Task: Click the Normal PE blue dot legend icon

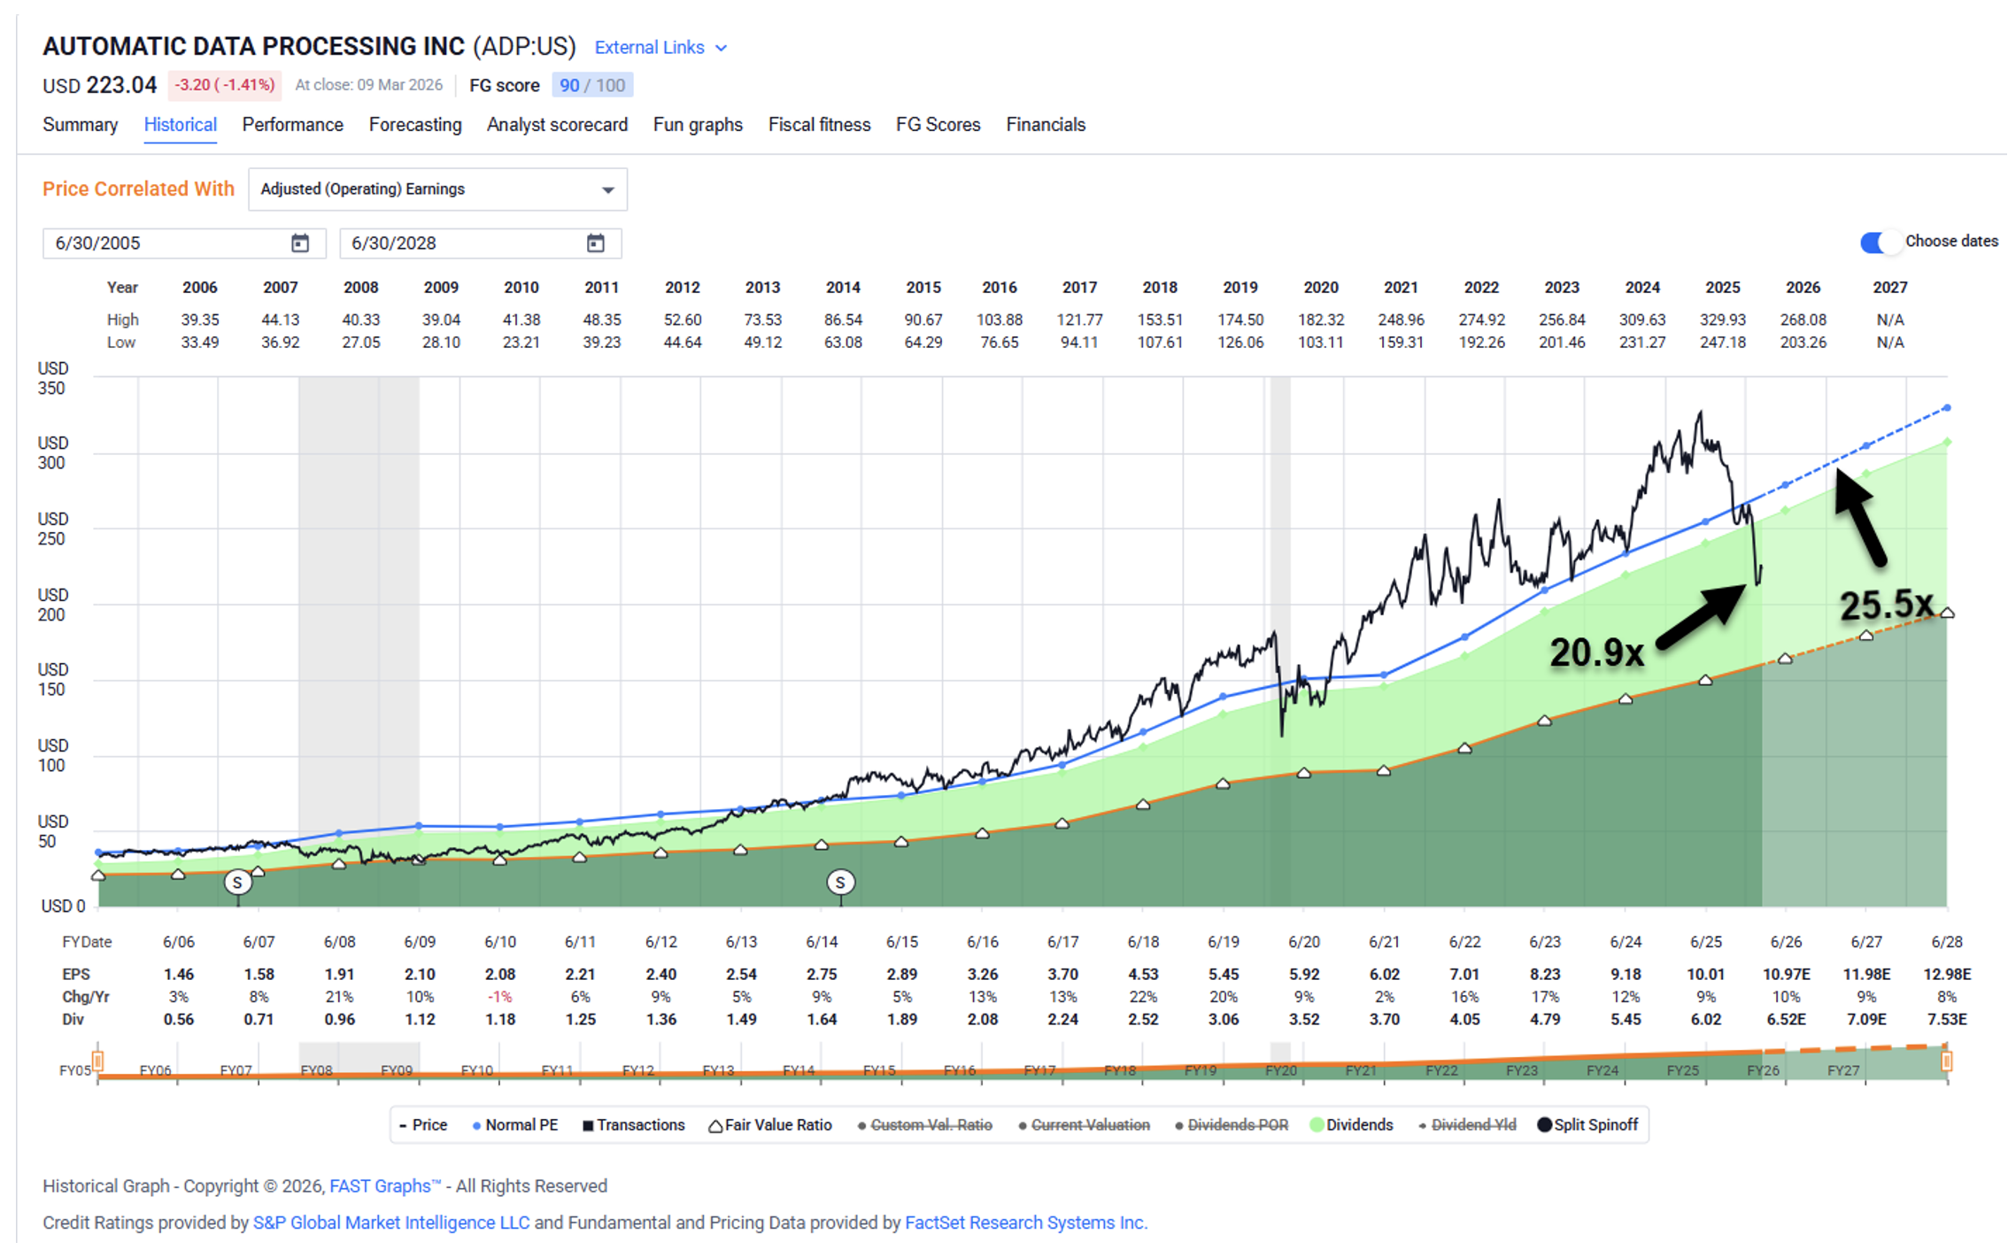Action: click(476, 1125)
